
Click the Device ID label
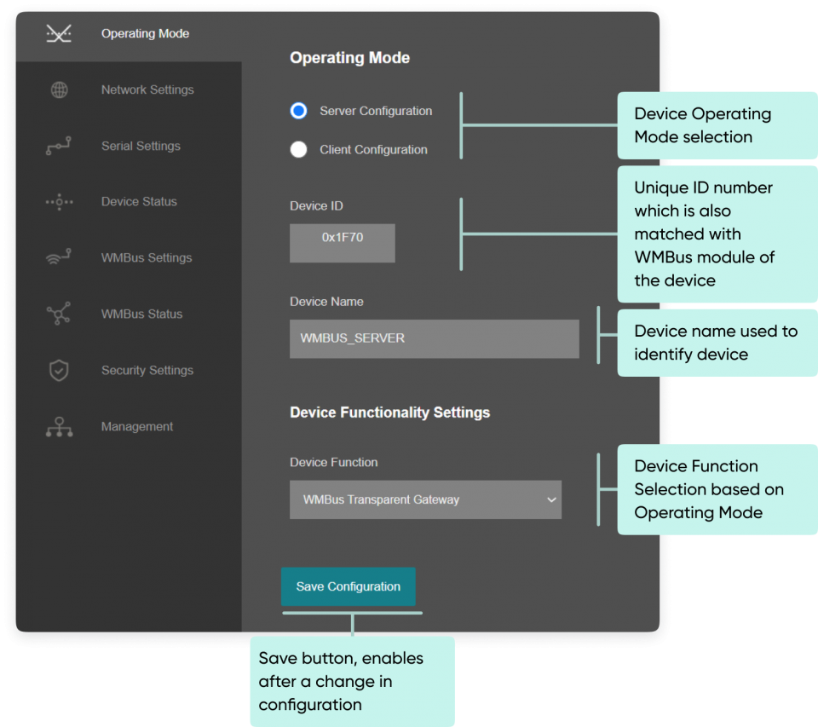[316, 206]
